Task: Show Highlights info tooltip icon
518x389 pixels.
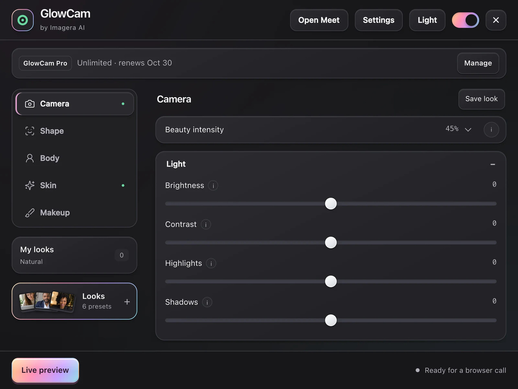Action: point(211,263)
